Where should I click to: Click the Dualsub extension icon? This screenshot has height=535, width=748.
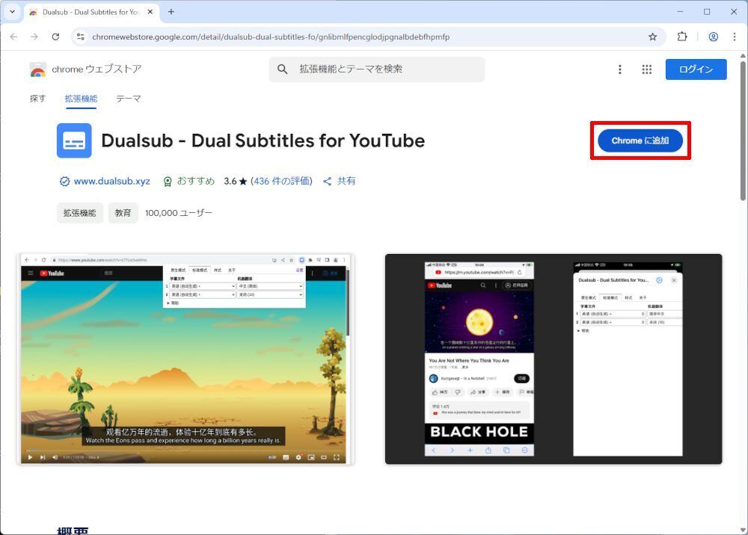[74, 140]
